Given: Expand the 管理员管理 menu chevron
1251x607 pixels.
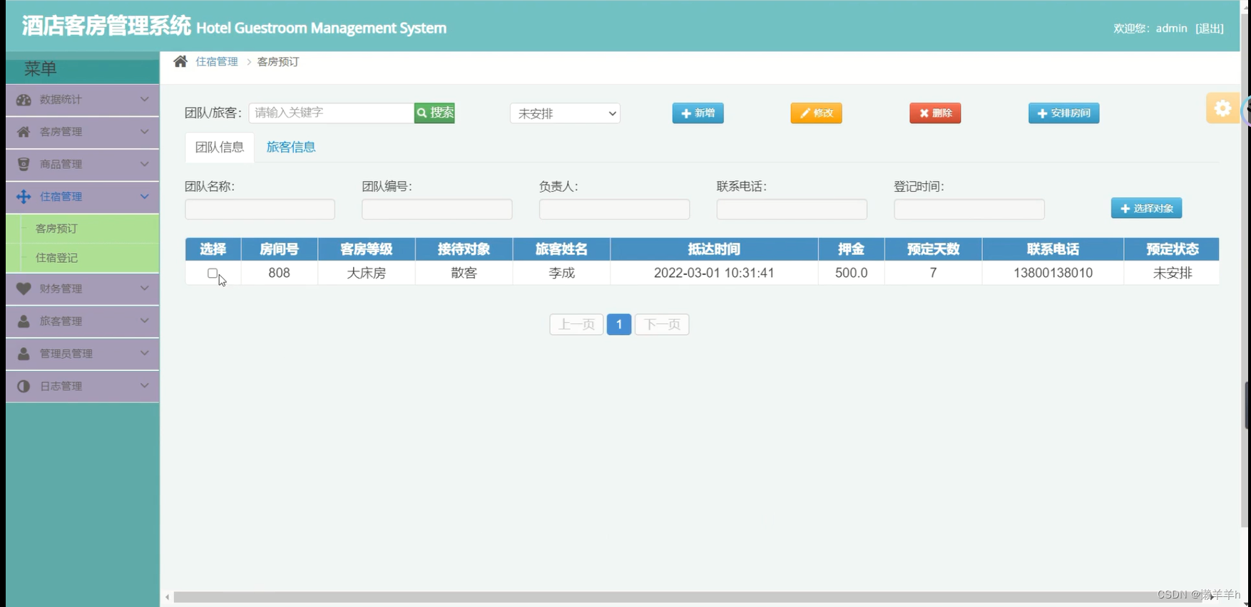Looking at the screenshot, I should click(x=145, y=353).
